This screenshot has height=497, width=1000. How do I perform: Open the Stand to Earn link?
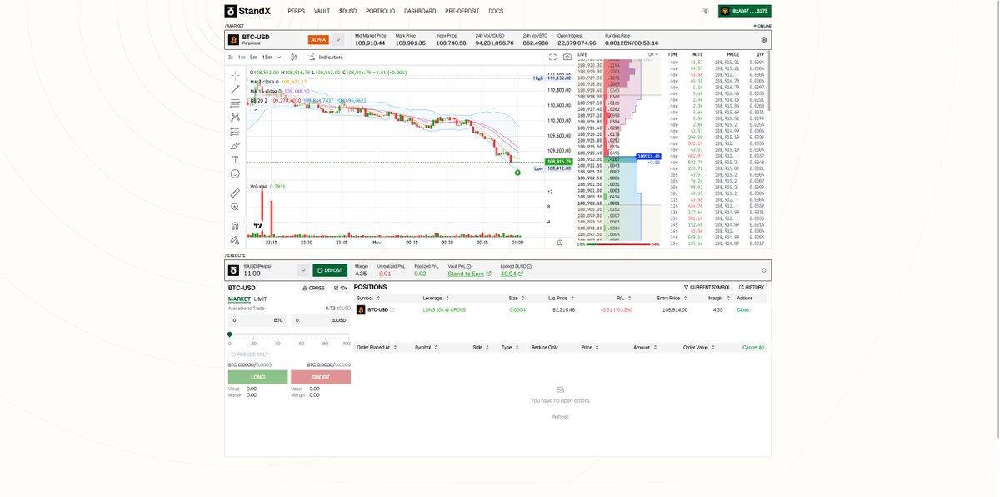tap(469, 274)
